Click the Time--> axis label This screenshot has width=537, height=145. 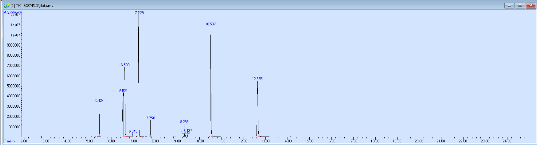(x=9, y=141)
